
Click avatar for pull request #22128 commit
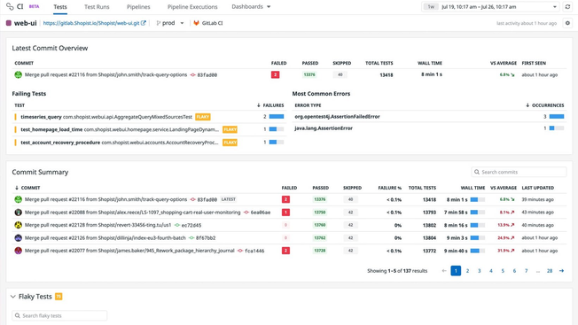18,225
